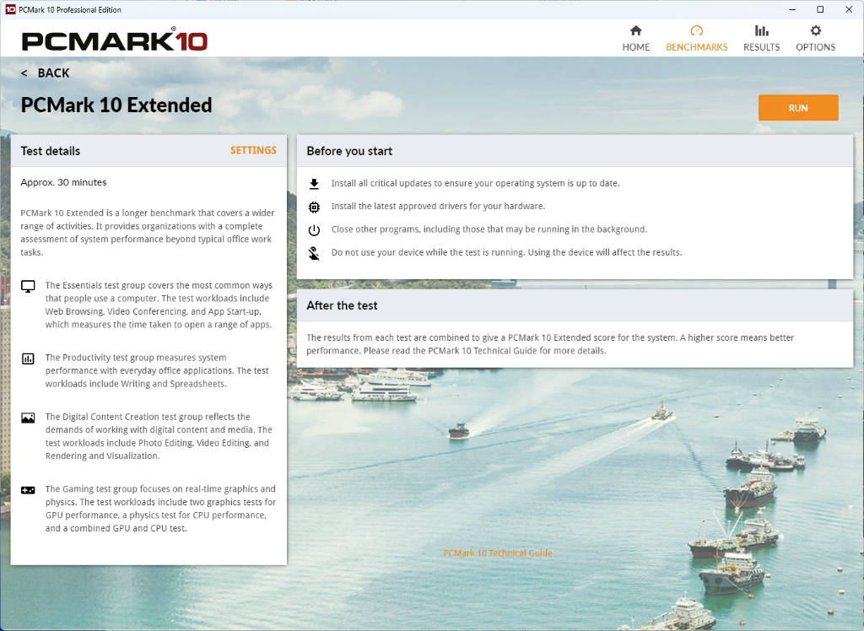Open the PCMark 10 Technical Guide link
Image resolution: width=864 pixels, height=631 pixels.
pos(498,553)
